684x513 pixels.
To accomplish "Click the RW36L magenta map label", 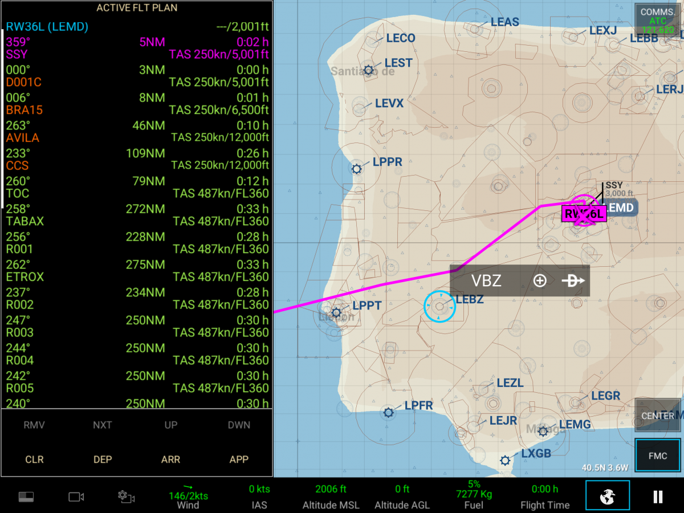I will [x=584, y=214].
